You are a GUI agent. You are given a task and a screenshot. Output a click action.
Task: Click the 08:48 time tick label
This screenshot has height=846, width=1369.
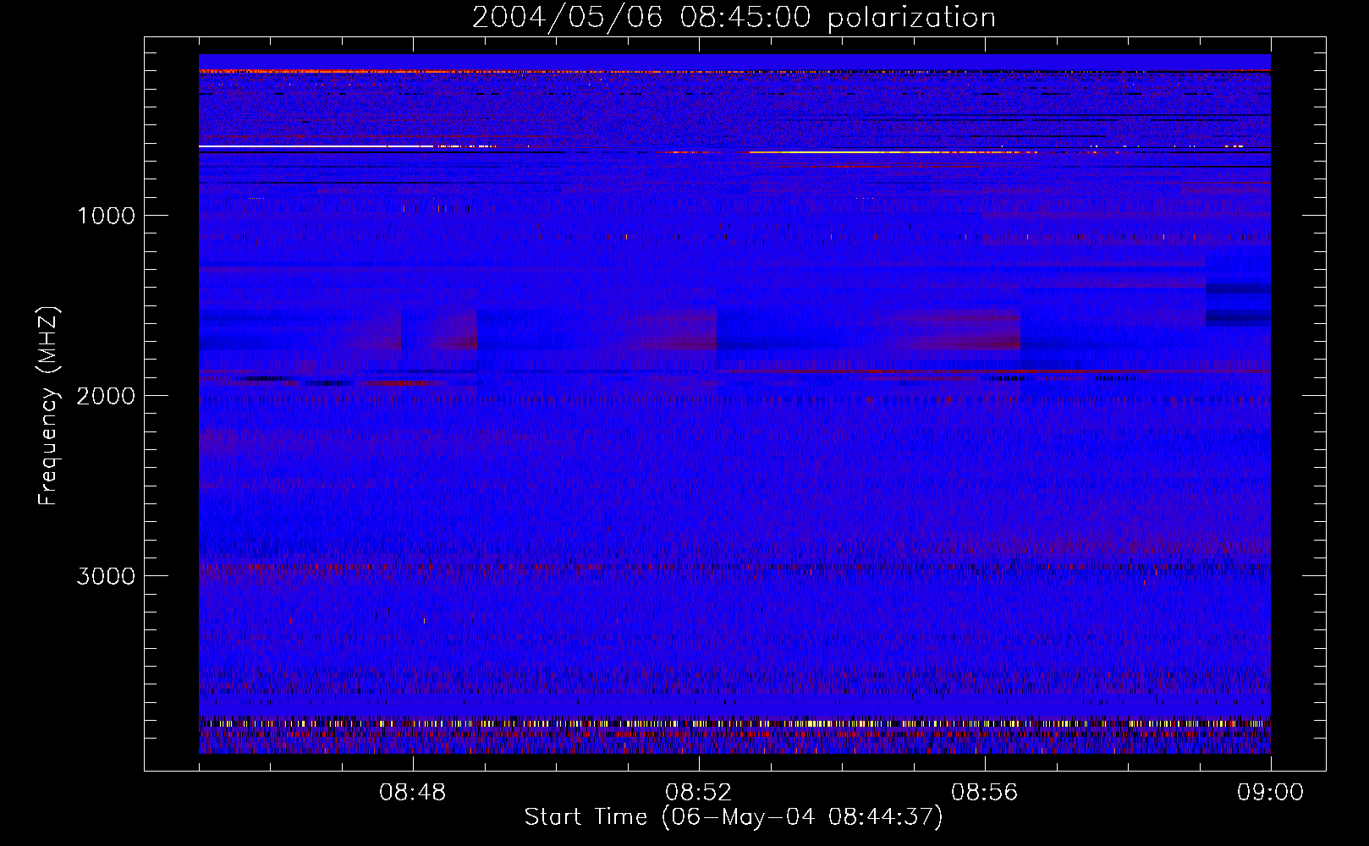tap(412, 793)
